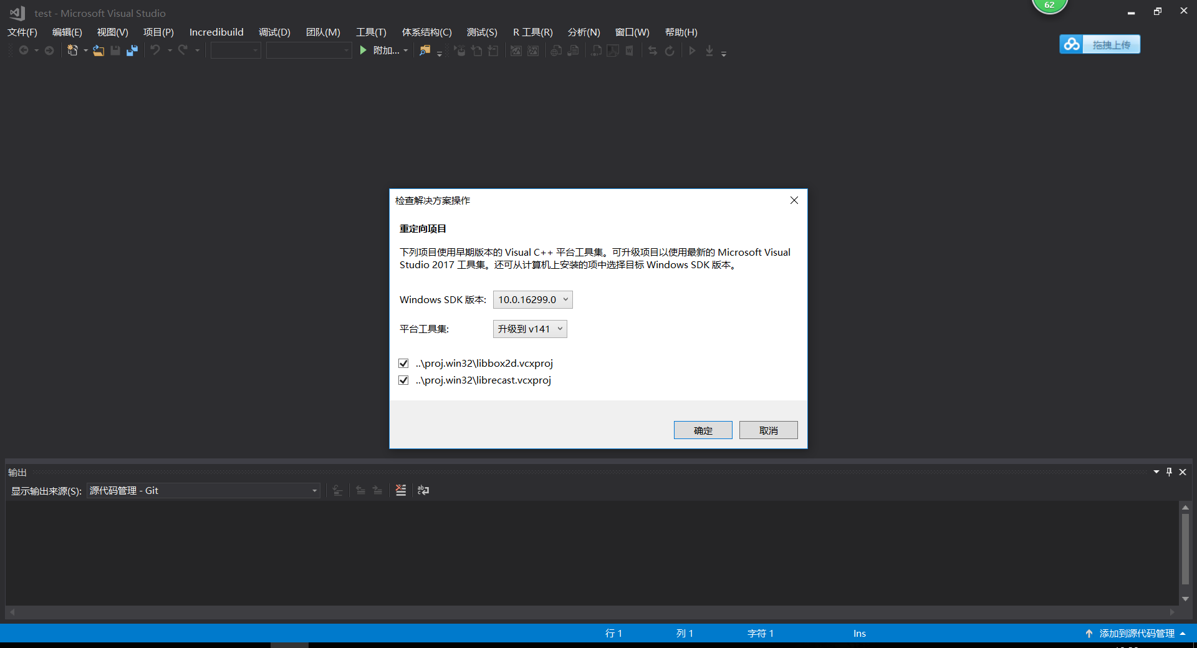This screenshot has width=1197, height=648.
Task: Toggle word wrap in output panel
Action: [423, 490]
